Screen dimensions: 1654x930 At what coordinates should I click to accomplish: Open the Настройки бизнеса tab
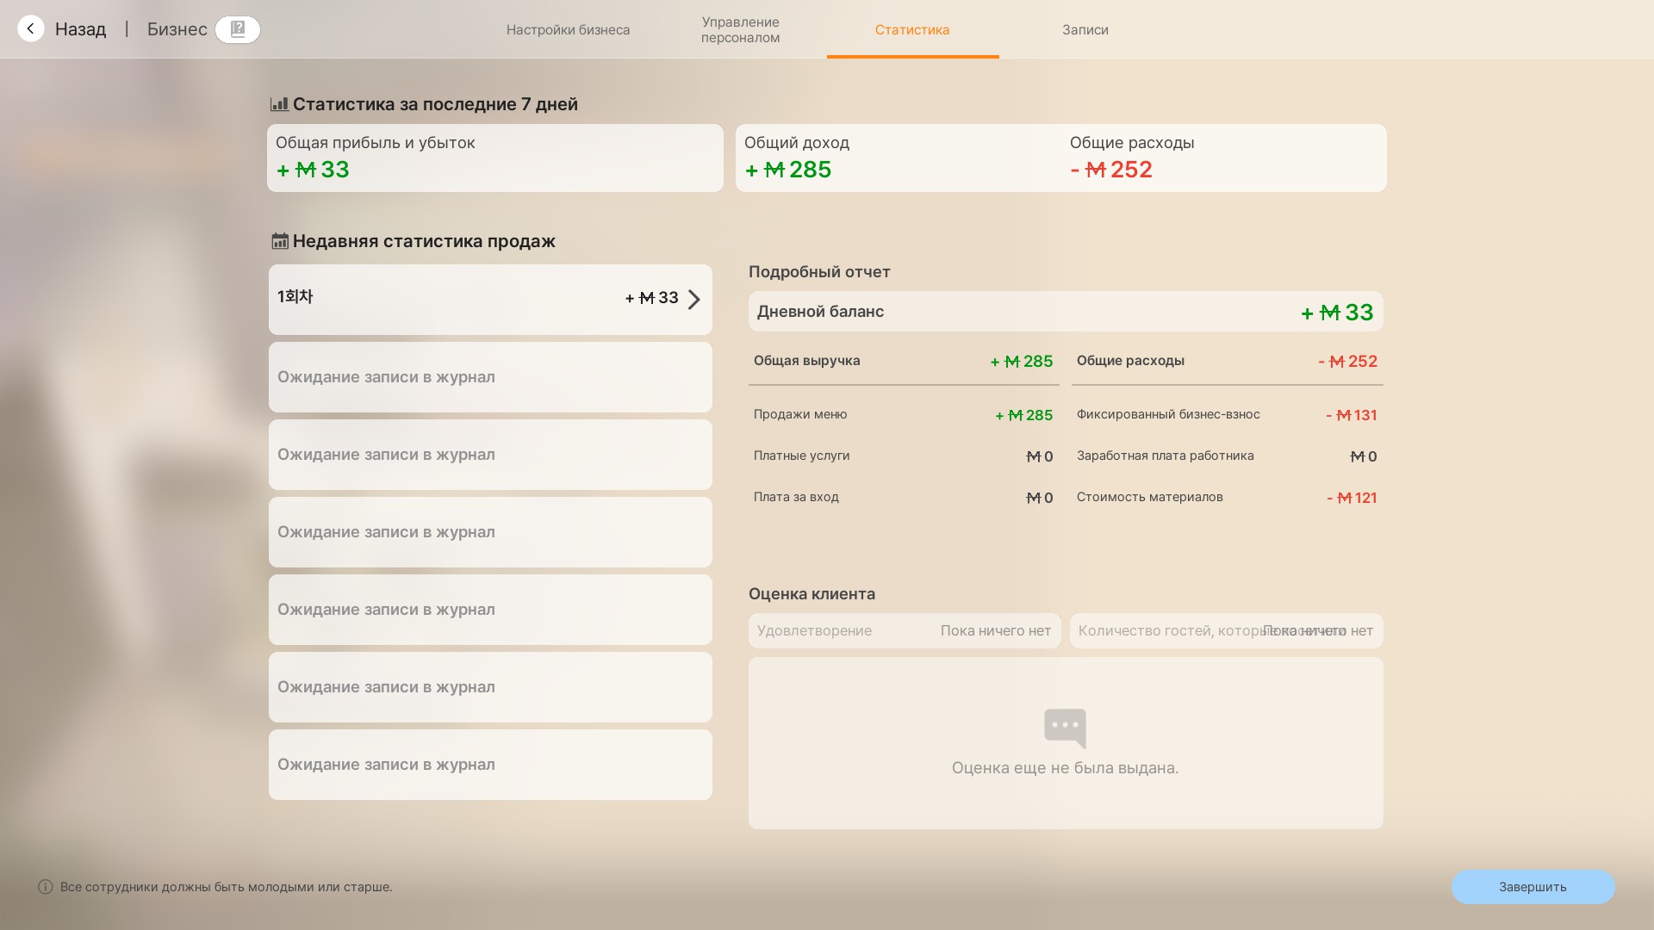[568, 29]
